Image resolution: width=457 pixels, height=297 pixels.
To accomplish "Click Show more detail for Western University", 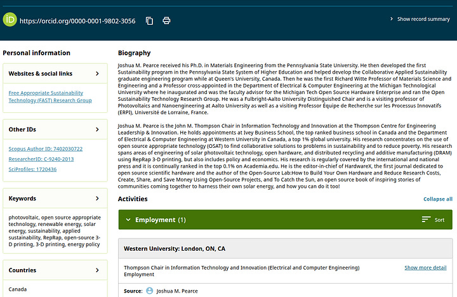I will pyautogui.click(x=425, y=268).
